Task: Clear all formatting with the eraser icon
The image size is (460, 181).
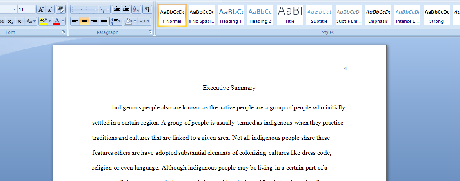Action: (61, 10)
